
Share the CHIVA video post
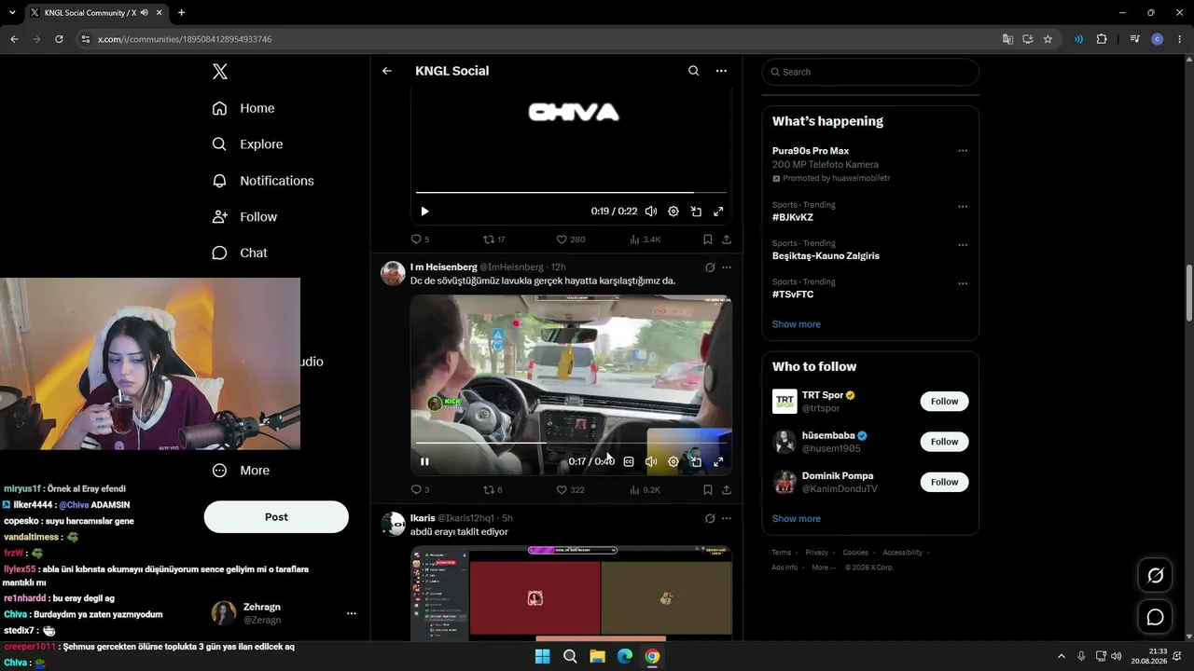pyautogui.click(x=727, y=240)
